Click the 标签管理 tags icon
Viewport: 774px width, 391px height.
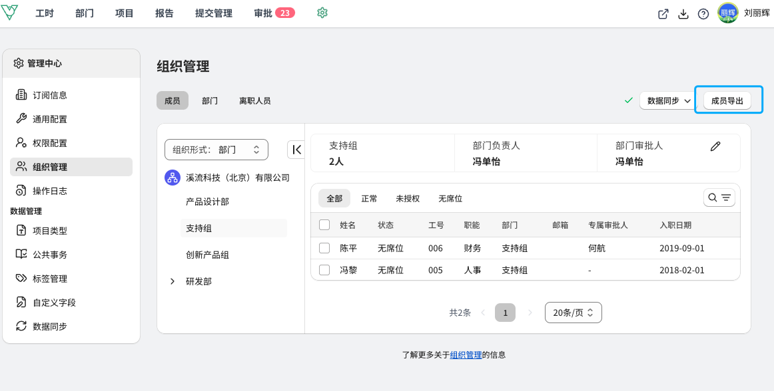click(21, 279)
